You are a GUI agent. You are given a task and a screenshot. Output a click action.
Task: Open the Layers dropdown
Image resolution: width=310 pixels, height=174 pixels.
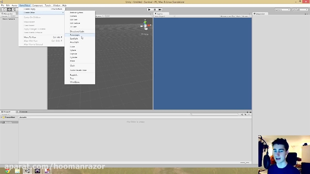tap(282, 10)
